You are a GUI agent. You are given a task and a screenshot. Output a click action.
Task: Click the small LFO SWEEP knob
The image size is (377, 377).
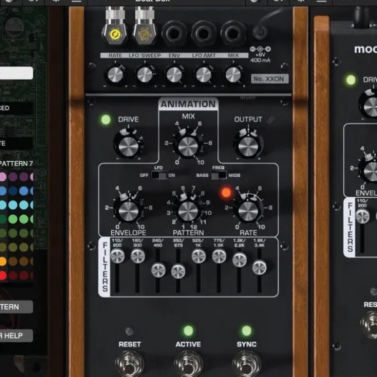(x=144, y=75)
